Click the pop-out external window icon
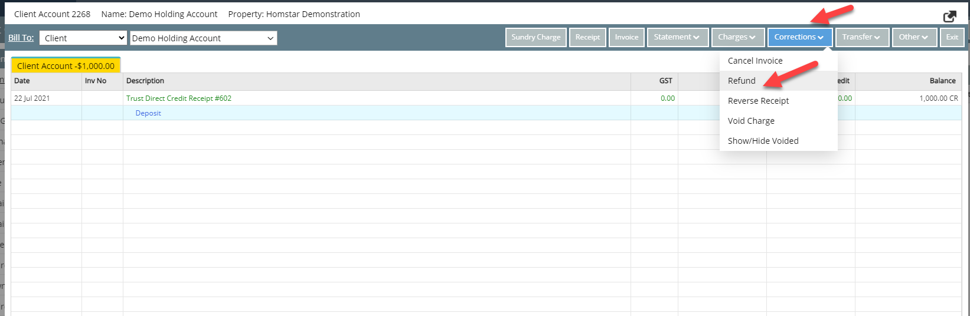Image resolution: width=970 pixels, height=316 pixels. tap(949, 17)
